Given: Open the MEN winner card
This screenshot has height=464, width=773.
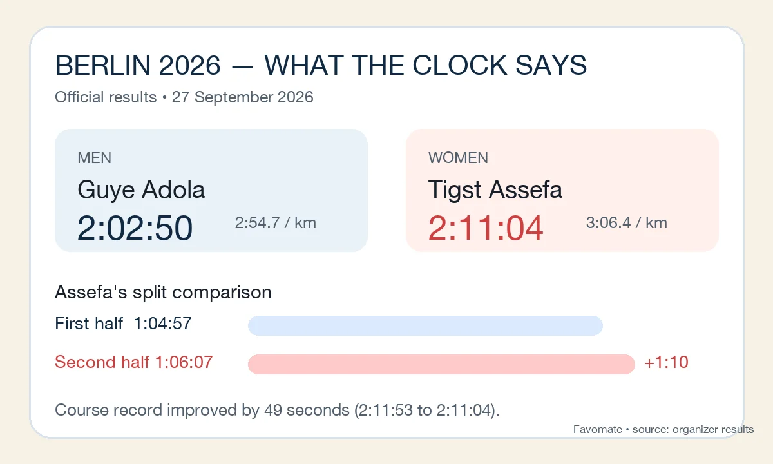Looking at the screenshot, I should 211,190.
